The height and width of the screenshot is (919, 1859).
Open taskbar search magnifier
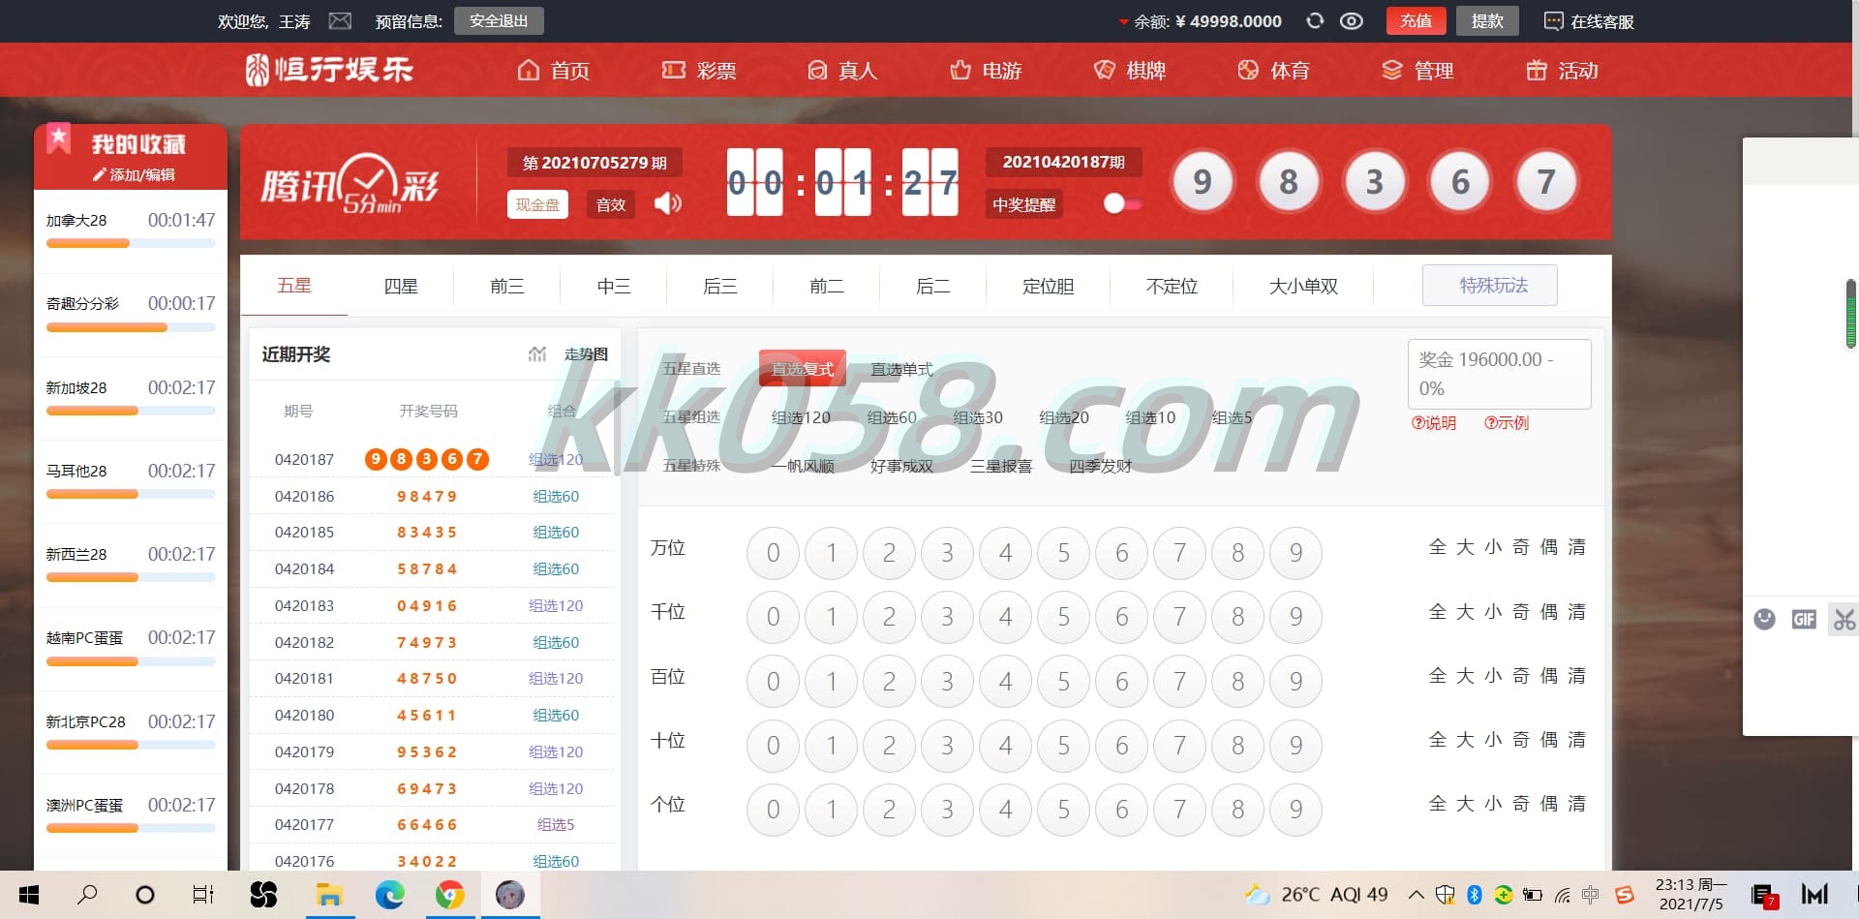[x=87, y=895]
